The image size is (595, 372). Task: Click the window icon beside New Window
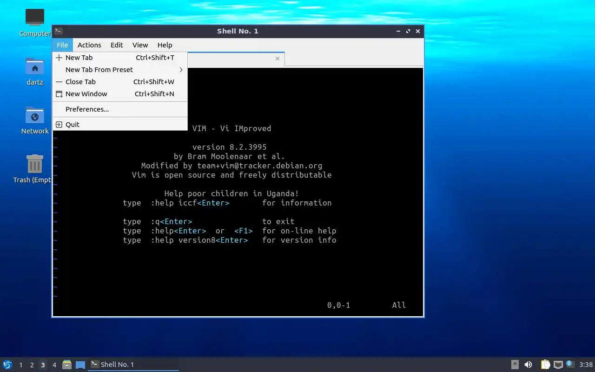click(x=59, y=94)
